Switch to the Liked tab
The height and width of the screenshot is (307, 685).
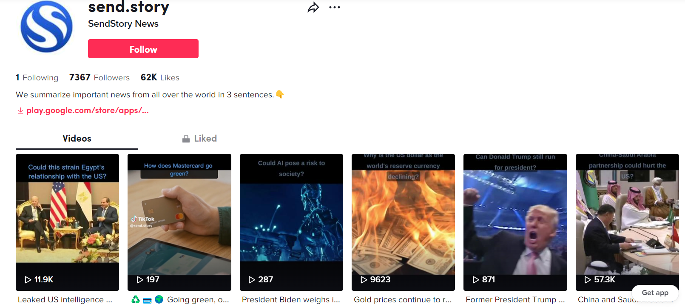[199, 139]
